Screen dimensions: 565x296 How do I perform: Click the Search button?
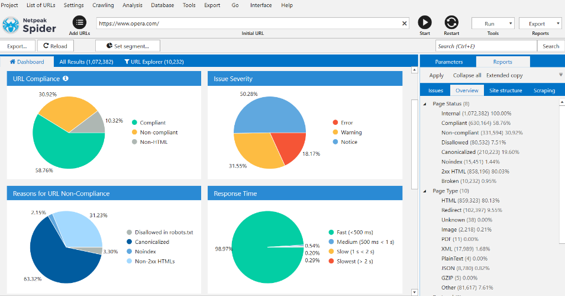[550, 46]
